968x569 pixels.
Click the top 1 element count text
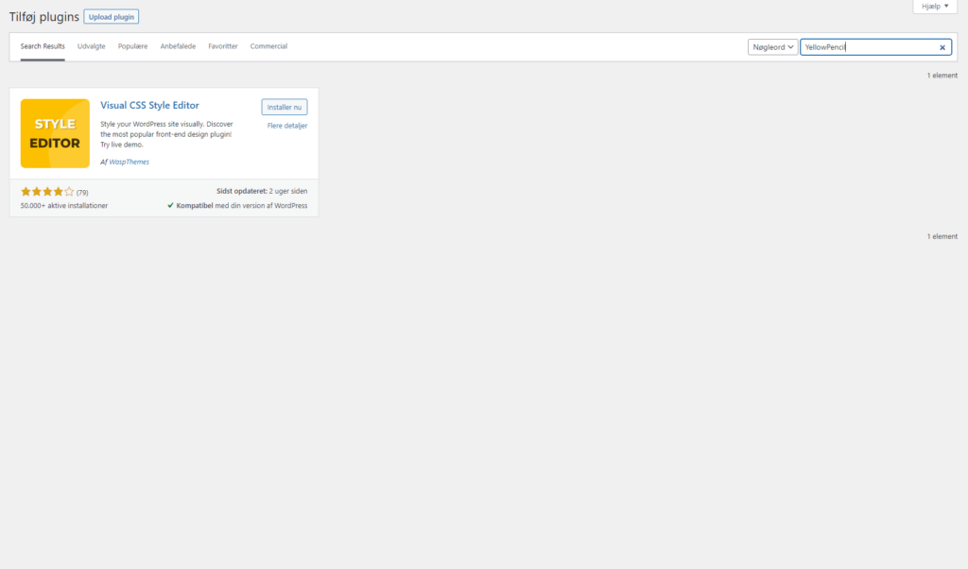[x=942, y=76]
